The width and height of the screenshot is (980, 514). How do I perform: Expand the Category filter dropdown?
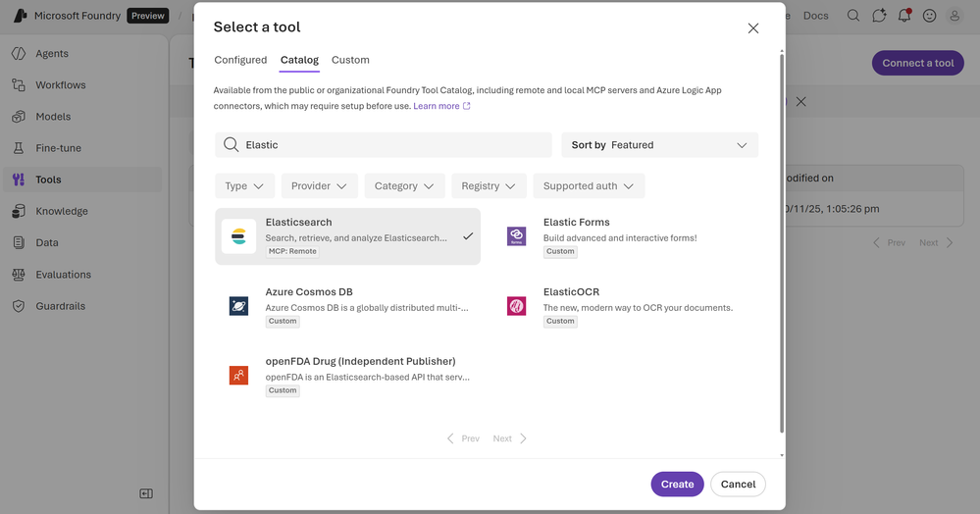point(404,185)
